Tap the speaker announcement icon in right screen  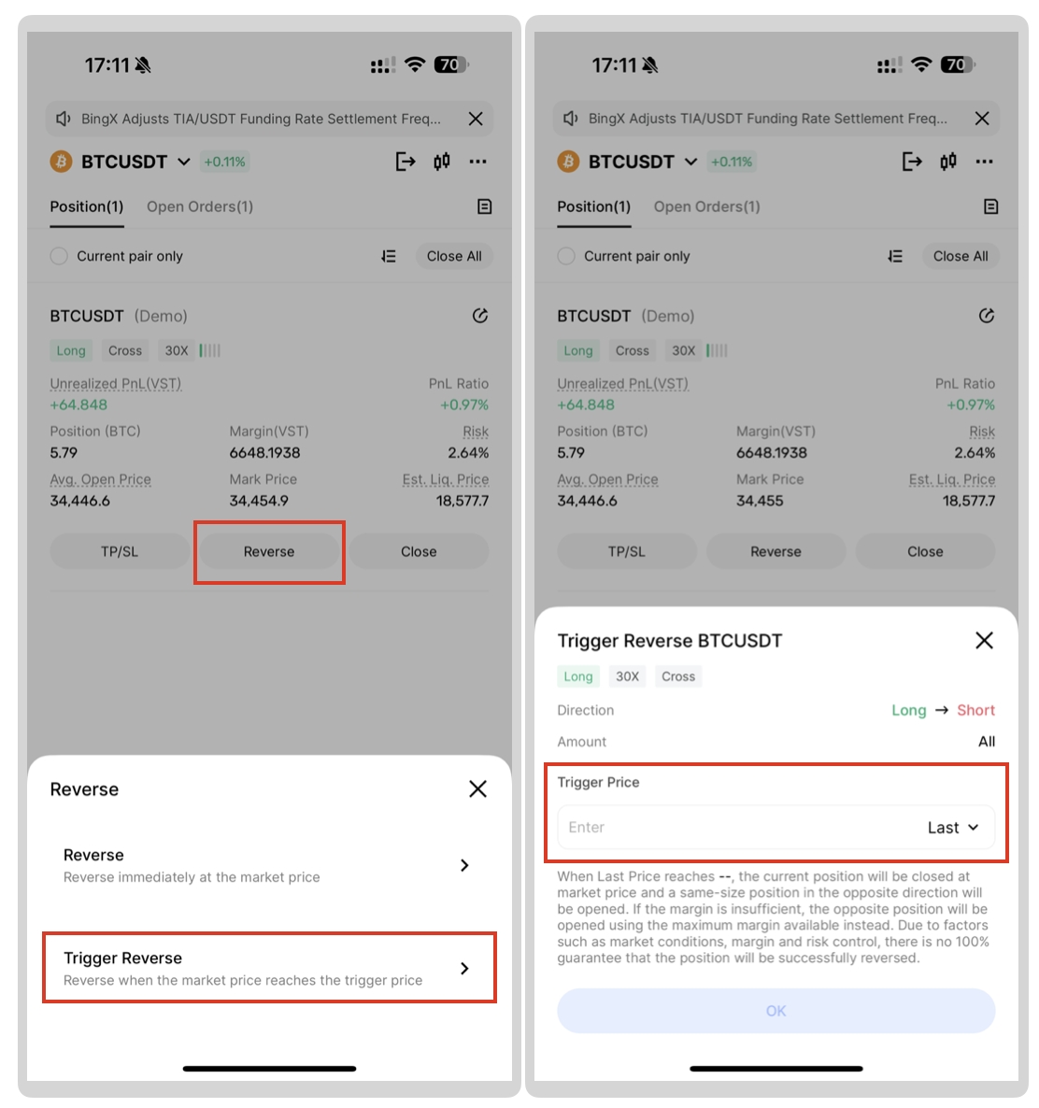point(570,119)
